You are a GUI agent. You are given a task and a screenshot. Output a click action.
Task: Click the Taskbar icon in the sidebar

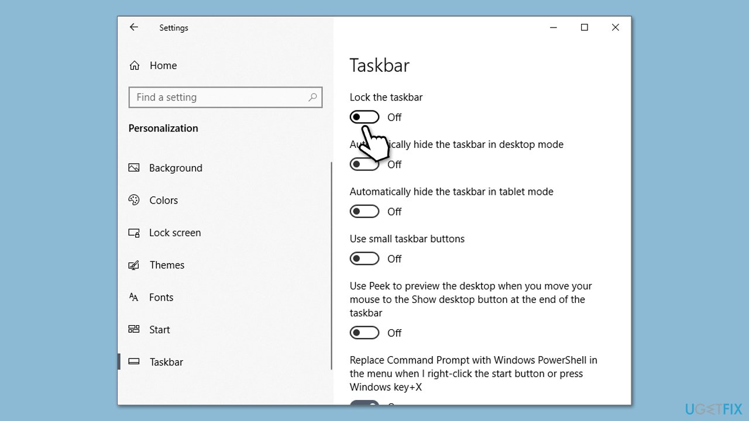(134, 362)
